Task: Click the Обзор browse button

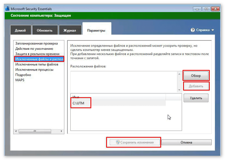Action: tap(196, 76)
